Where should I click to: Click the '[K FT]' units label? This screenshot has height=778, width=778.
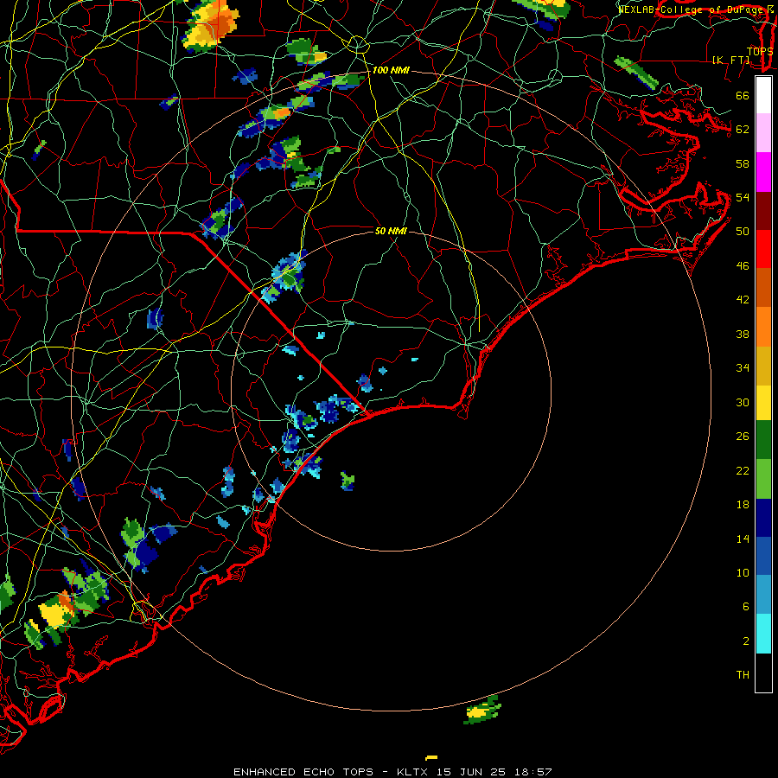pyautogui.click(x=730, y=60)
